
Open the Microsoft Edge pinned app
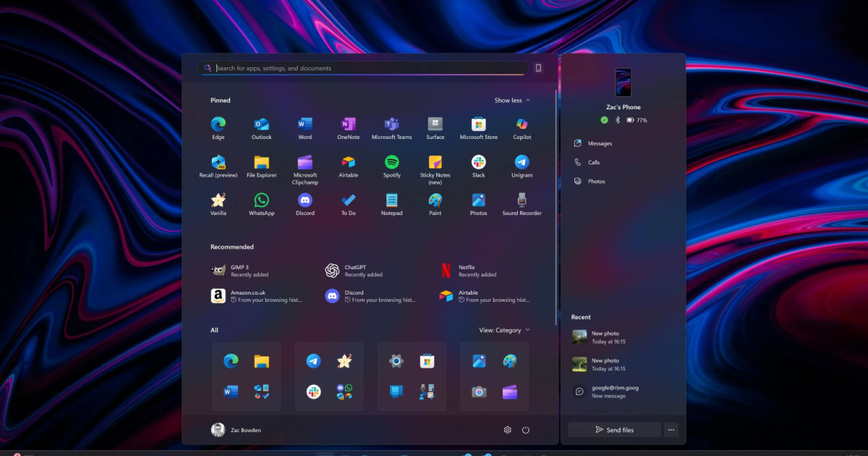click(x=218, y=124)
